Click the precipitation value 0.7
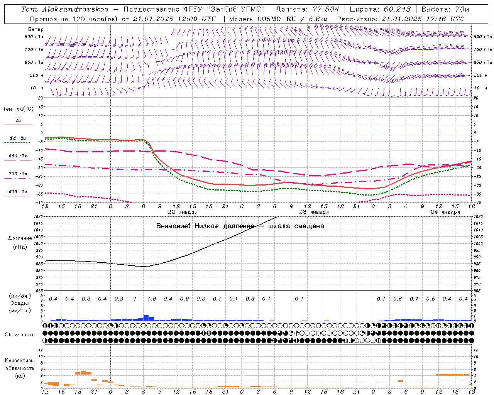The image size is (494, 395). pos(414,299)
